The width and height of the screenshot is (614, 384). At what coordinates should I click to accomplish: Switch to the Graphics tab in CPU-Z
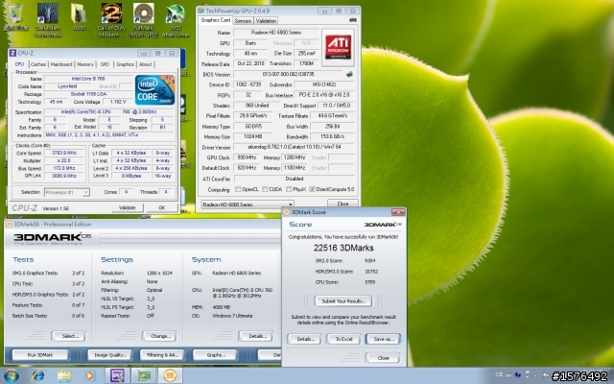(125, 64)
